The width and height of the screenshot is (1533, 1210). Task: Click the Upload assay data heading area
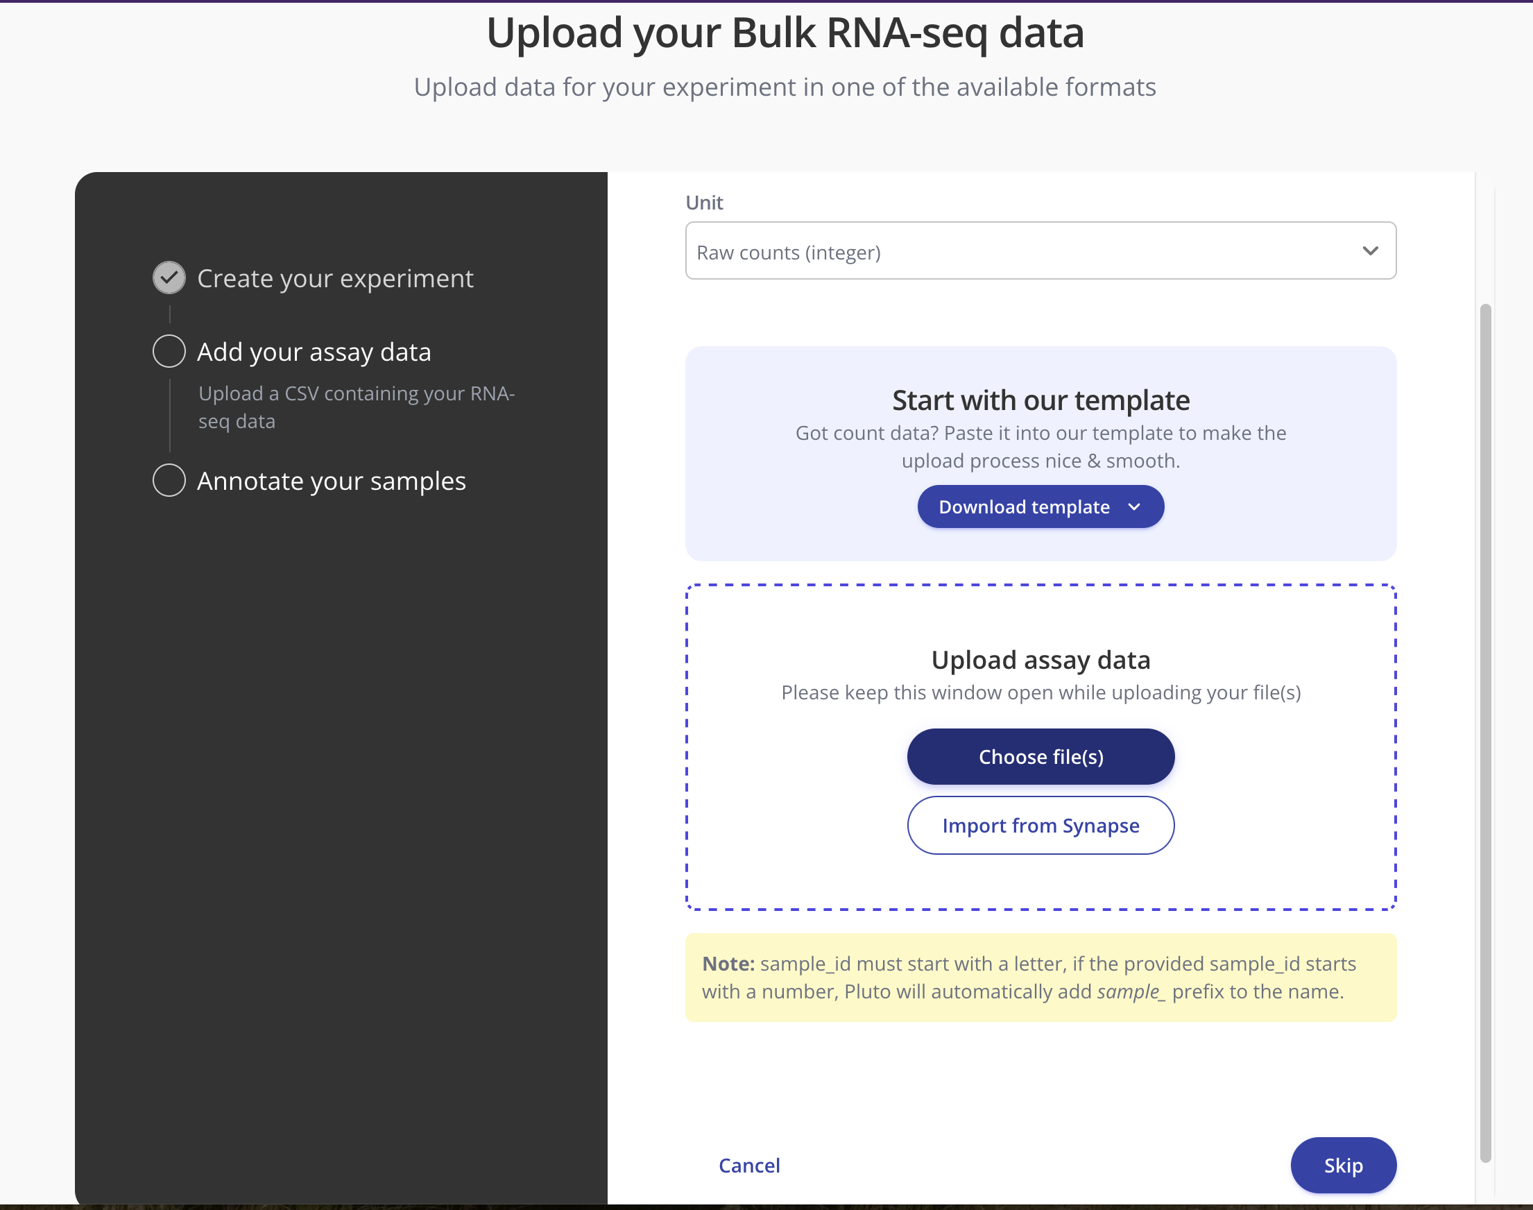1040,659
